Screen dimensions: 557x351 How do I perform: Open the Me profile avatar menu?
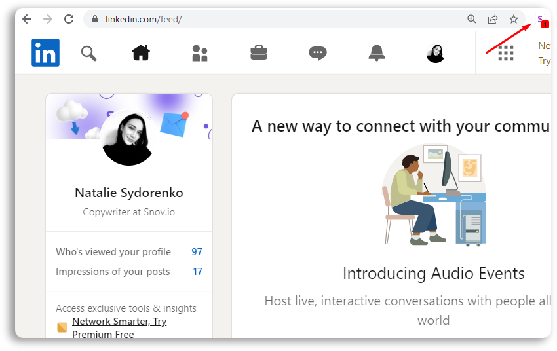(x=436, y=54)
